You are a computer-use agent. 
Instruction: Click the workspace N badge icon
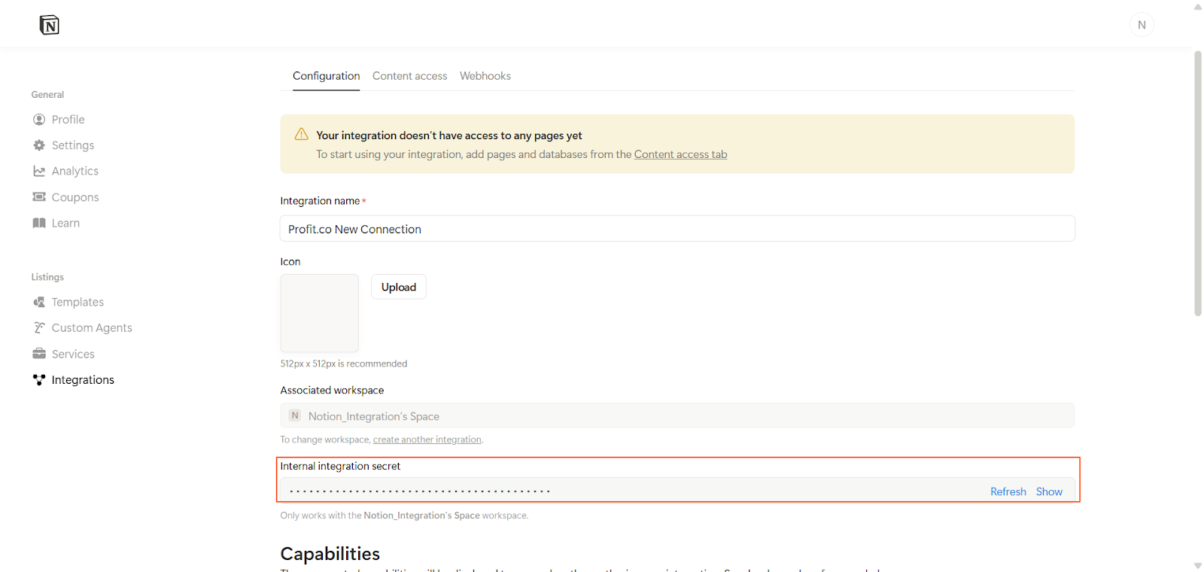(x=295, y=415)
